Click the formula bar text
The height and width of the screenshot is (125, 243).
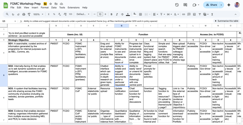(x=90, y=21)
